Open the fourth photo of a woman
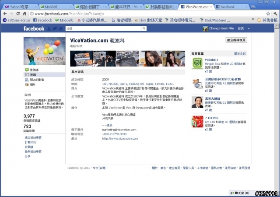This screenshot has height=197, width=280. coord(150,59)
